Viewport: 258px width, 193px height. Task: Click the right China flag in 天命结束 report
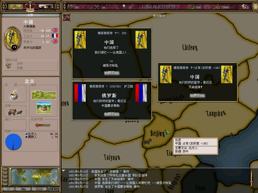point(227,74)
